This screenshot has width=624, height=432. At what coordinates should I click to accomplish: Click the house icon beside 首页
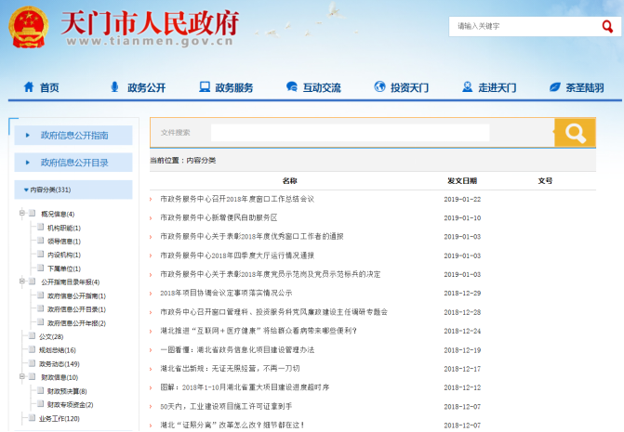click(x=27, y=87)
